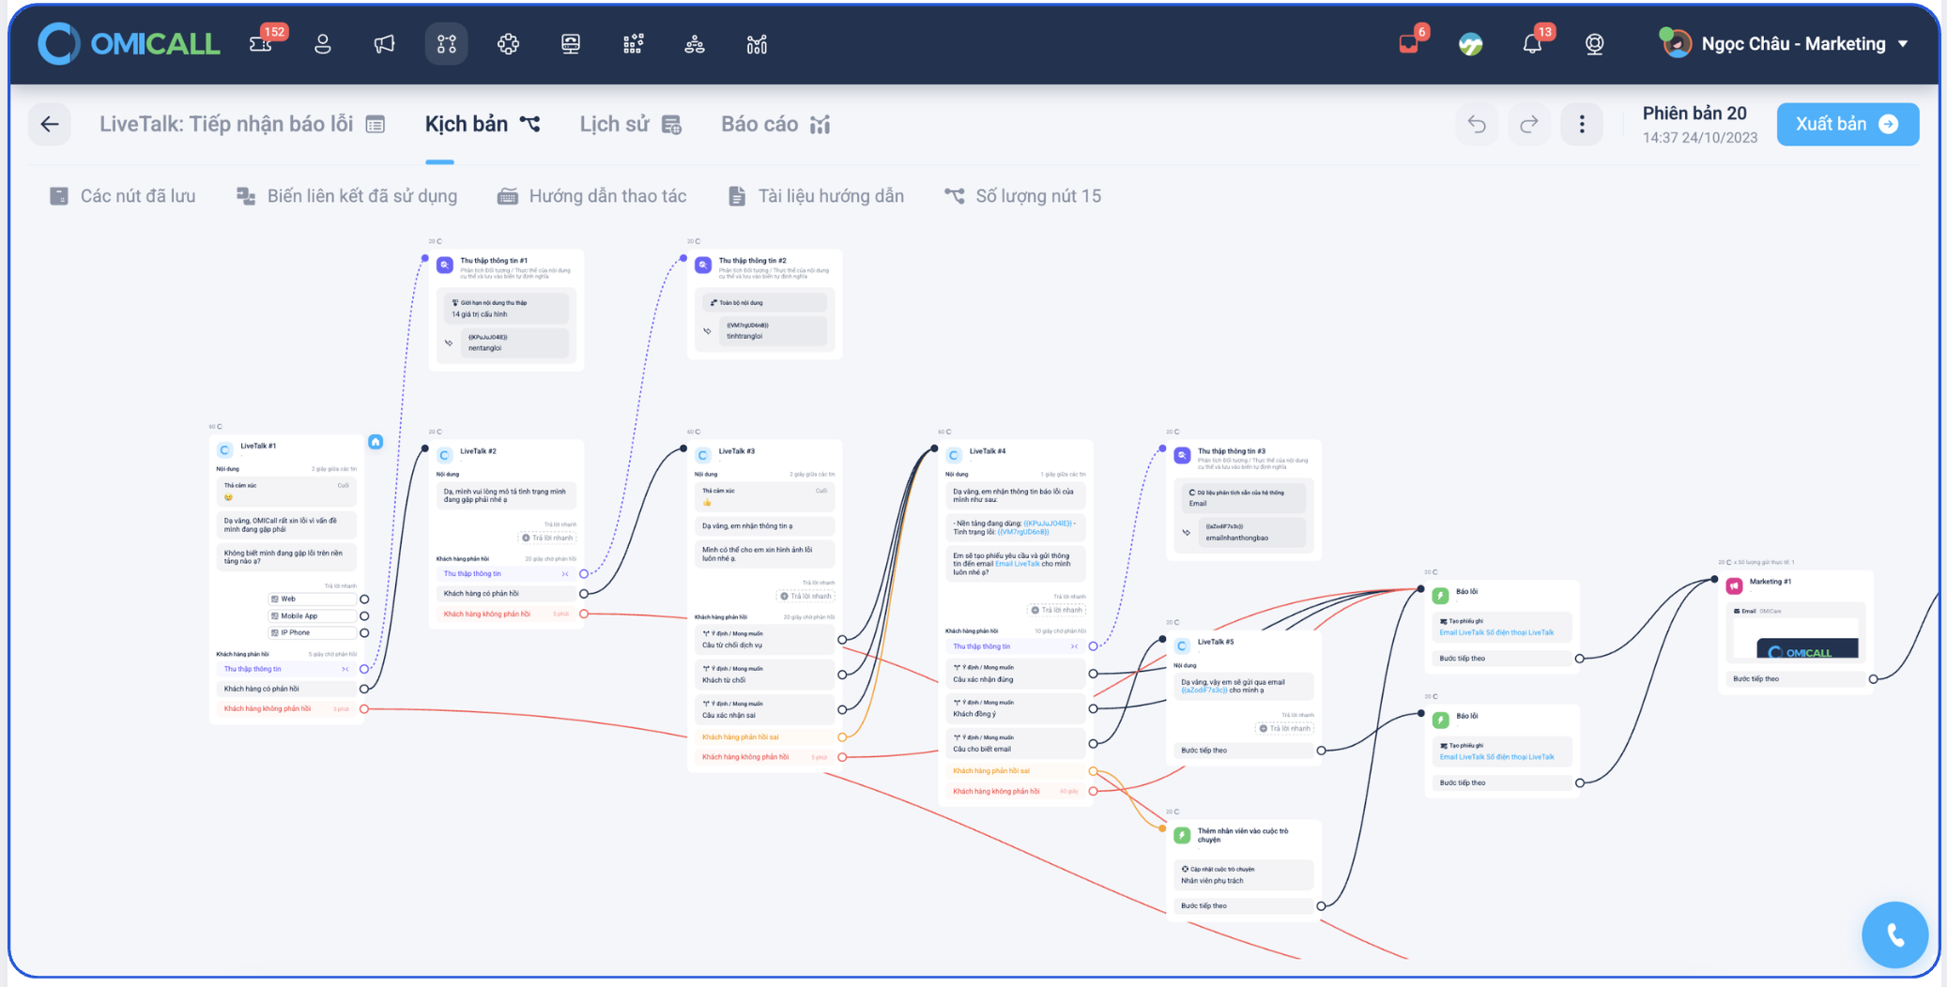Select the active workflow nodes icon

446,44
